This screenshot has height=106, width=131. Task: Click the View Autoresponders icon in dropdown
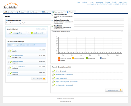click(52, 15)
